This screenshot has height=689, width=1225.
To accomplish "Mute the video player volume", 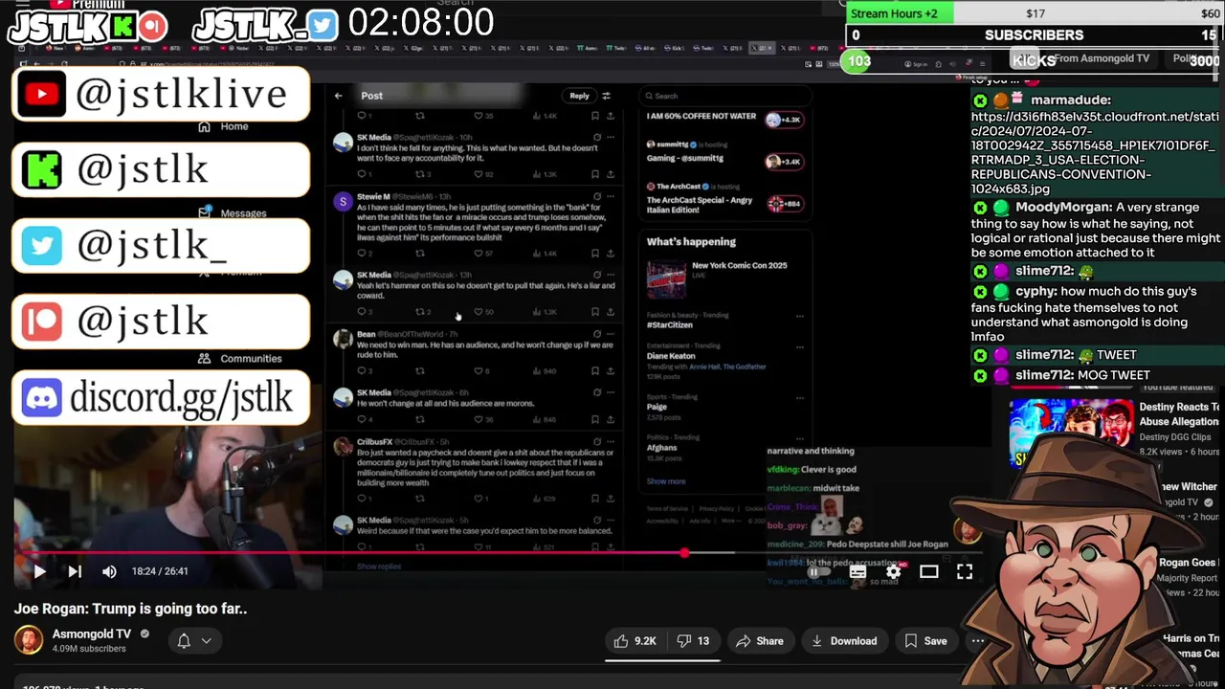I will click(x=109, y=571).
